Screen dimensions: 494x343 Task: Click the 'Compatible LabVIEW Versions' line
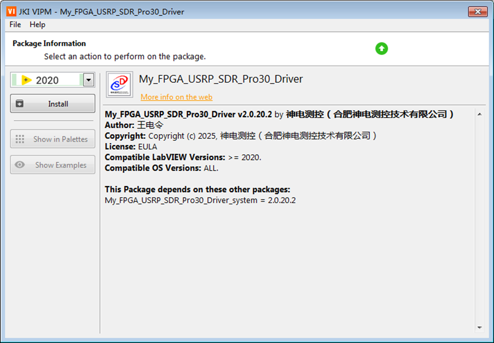click(x=183, y=157)
